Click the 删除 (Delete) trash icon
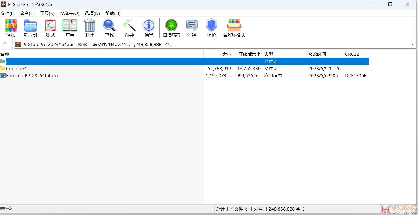 coord(90,26)
